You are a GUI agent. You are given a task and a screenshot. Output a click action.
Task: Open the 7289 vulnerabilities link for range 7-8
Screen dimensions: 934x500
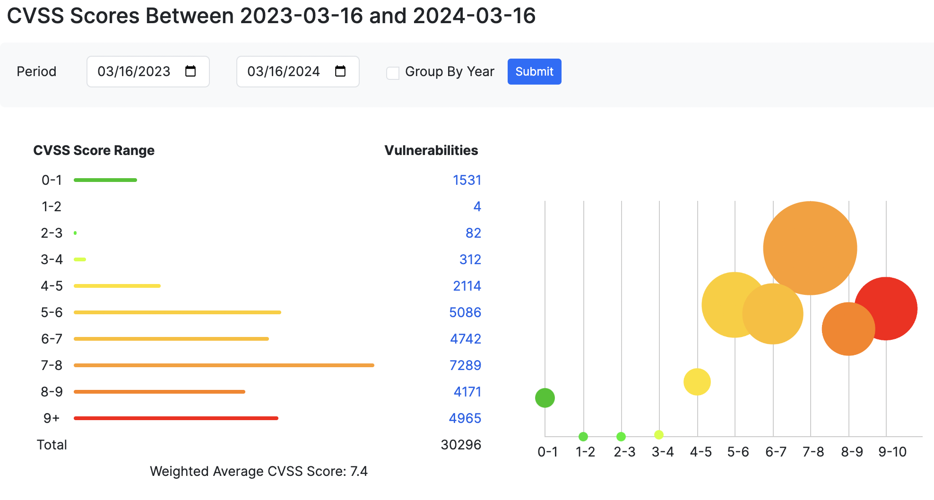click(x=467, y=365)
